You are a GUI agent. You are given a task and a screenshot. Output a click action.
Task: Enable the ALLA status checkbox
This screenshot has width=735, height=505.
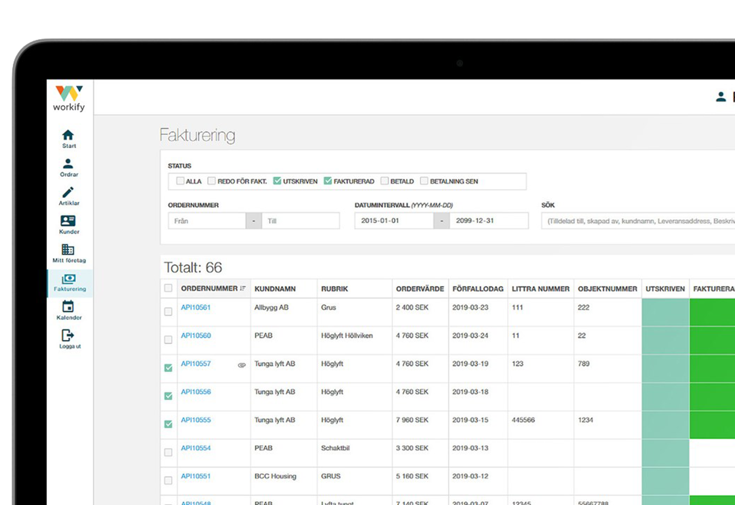(x=181, y=181)
